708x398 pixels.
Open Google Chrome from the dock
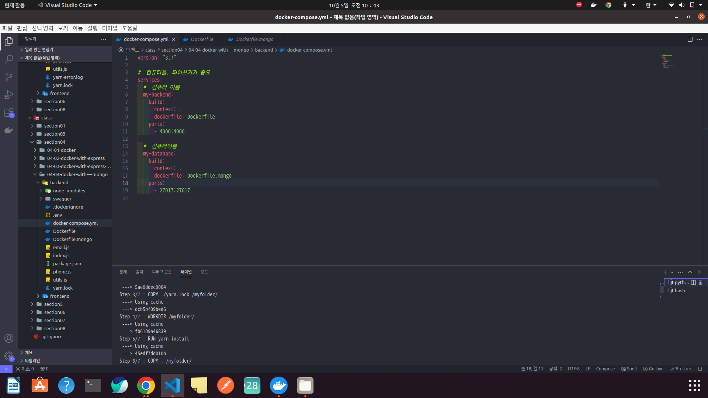point(146,386)
